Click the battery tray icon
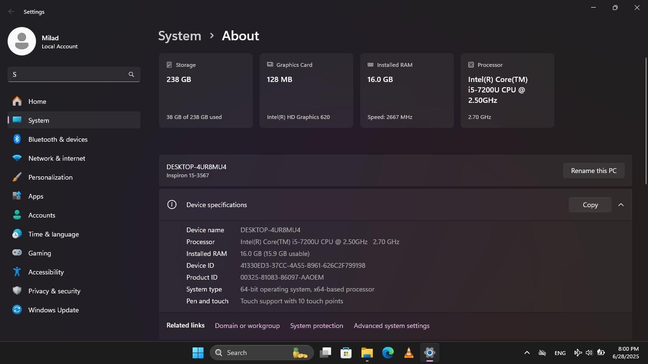 [601, 353]
